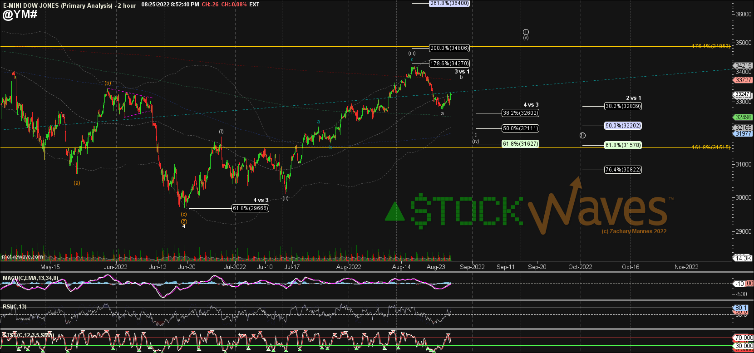Select the circled wave marker near Oct-2022

click(582, 135)
